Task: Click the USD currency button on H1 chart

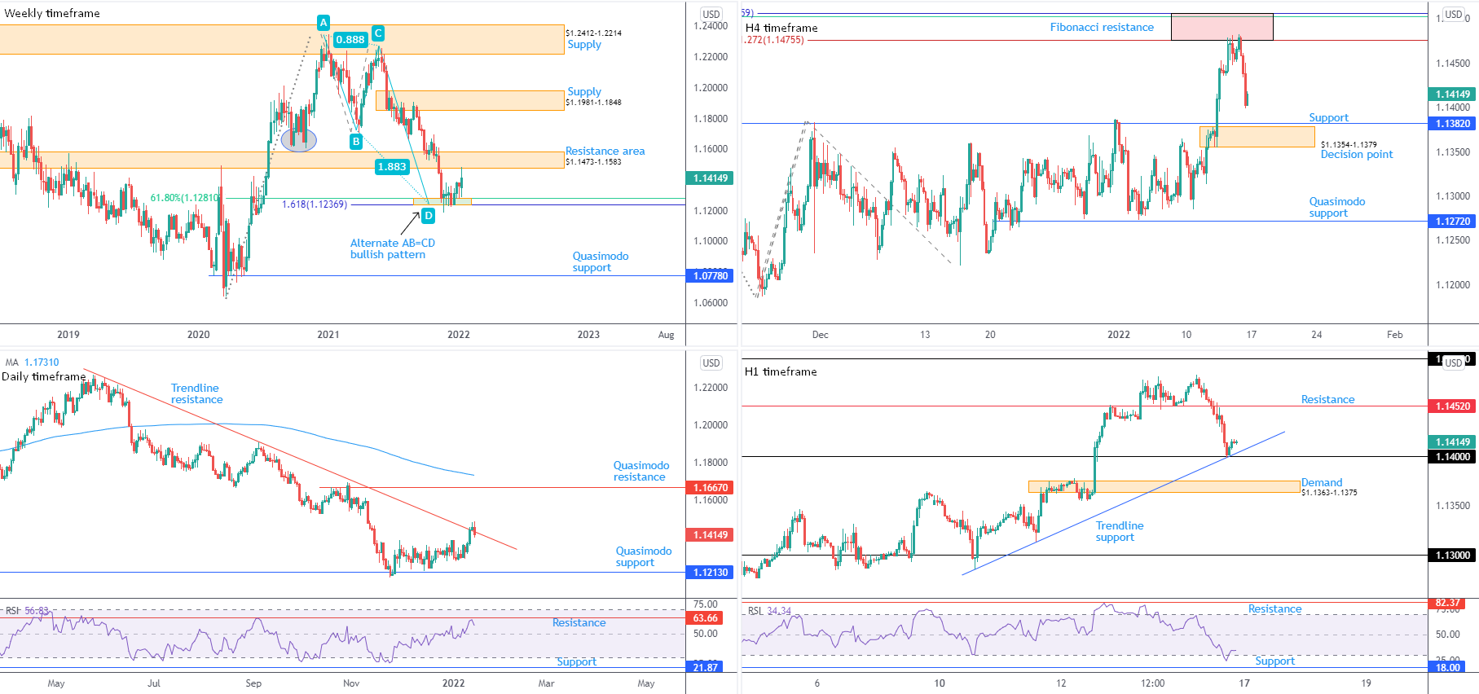Action: (x=1454, y=362)
